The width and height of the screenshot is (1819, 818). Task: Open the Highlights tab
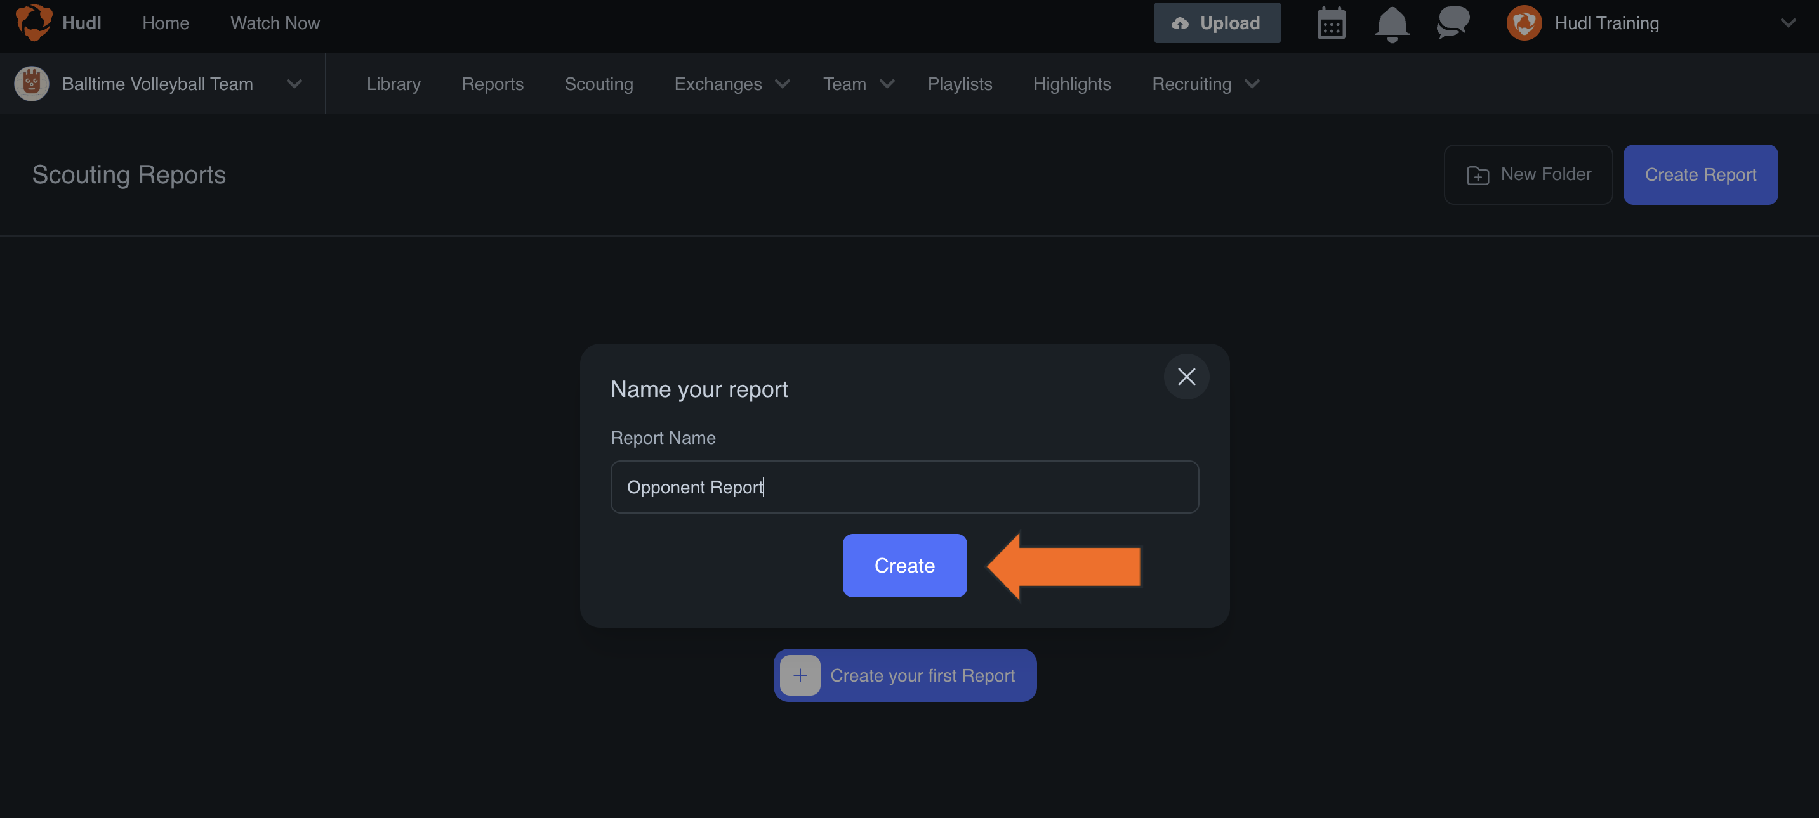click(x=1072, y=84)
